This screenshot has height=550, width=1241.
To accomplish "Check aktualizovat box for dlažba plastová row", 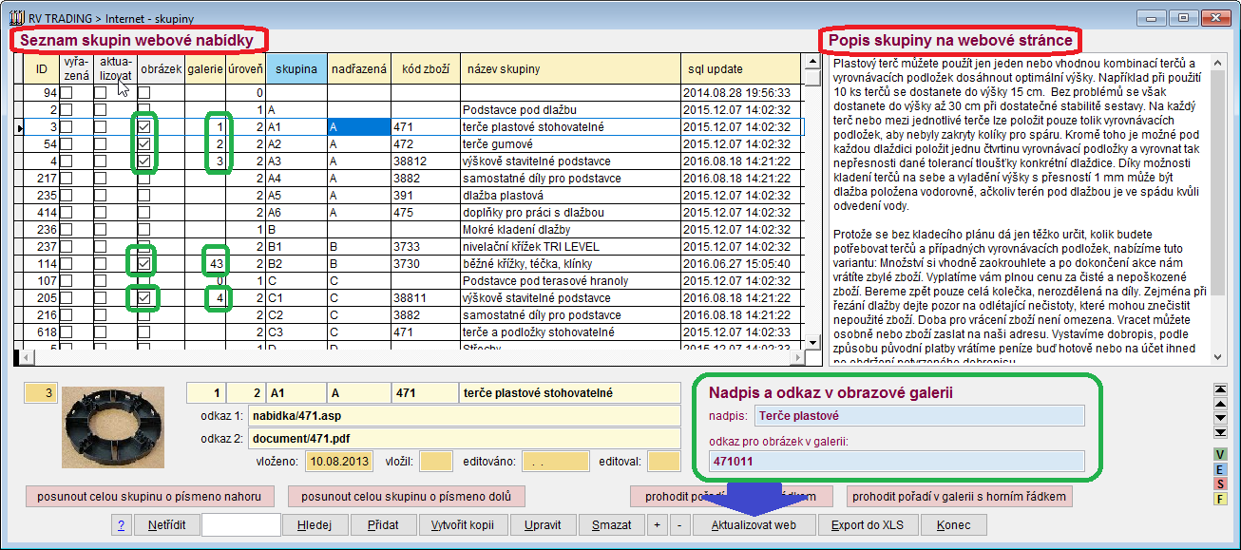I will tap(100, 195).
